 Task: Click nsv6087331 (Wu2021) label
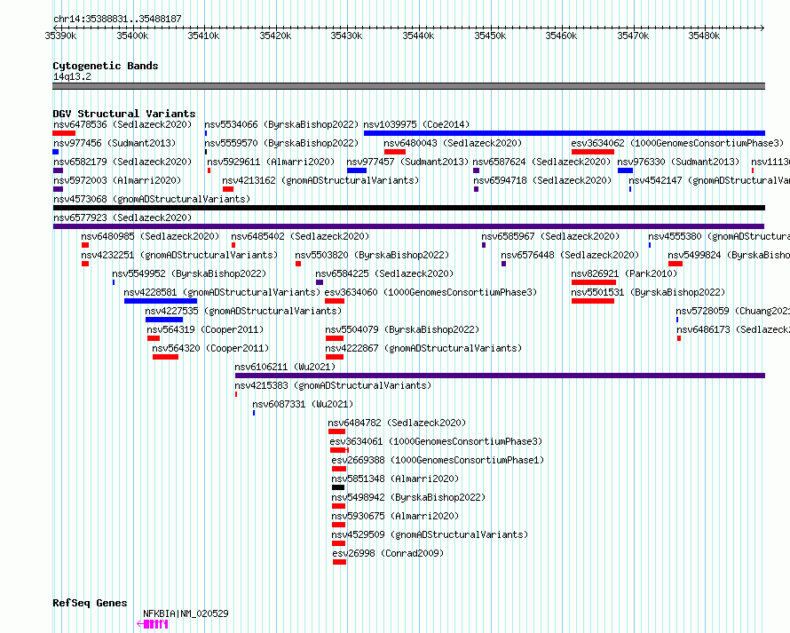click(303, 404)
